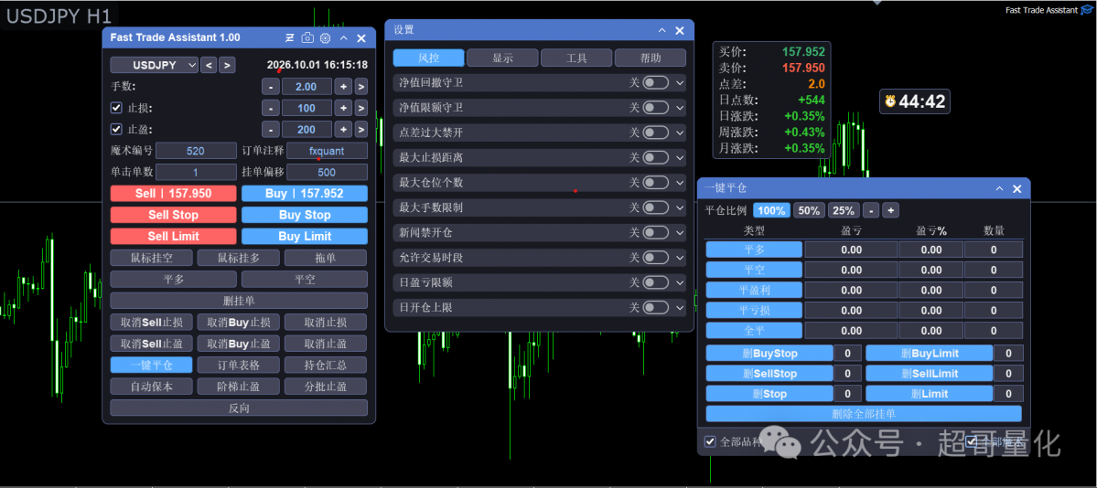This screenshot has width=1097, height=488.
Task: Expand 最大手数限制 options chevron
Action: [679, 207]
